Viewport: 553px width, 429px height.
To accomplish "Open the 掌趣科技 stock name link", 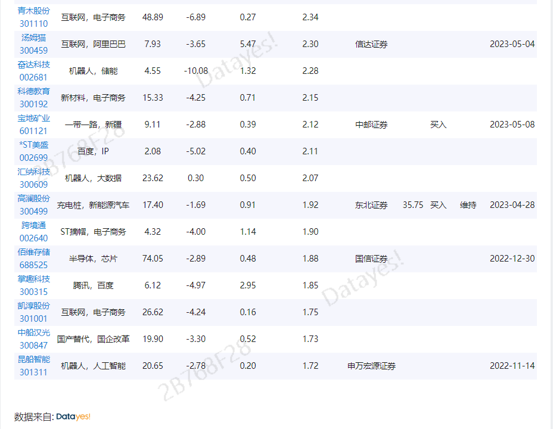I will [34, 279].
